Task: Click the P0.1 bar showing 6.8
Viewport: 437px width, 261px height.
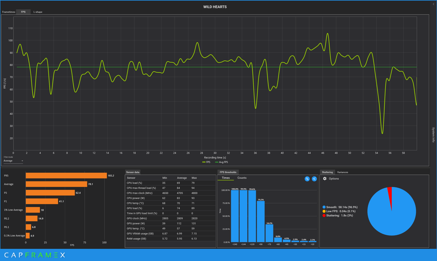Action: click(28, 227)
